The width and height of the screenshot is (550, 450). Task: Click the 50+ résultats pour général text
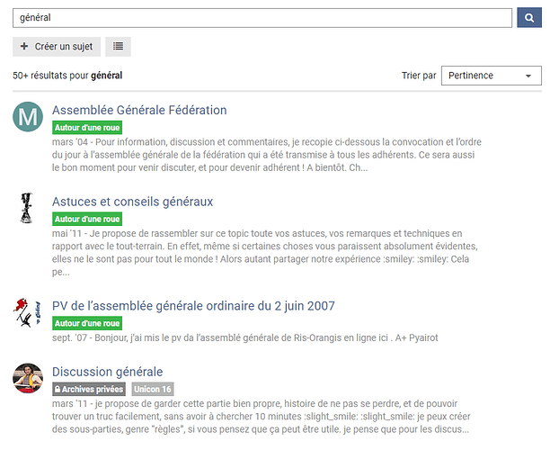click(67, 76)
